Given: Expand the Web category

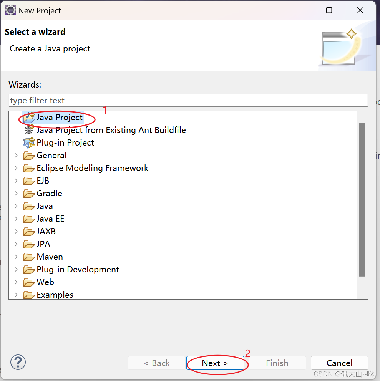Looking at the screenshot, I should tap(16, 282).
